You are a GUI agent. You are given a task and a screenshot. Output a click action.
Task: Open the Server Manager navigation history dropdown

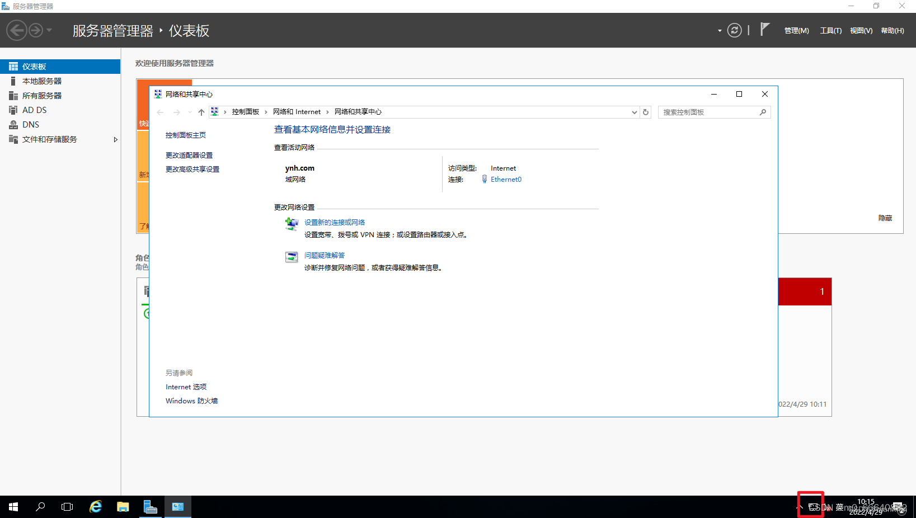click(x=49, y=30)
